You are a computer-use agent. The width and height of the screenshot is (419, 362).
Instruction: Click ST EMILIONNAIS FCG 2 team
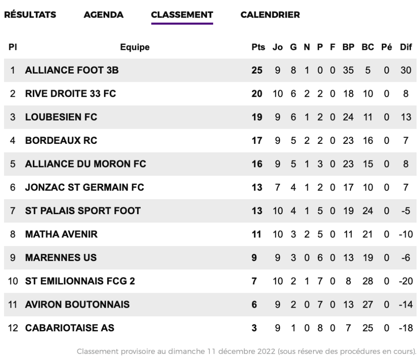[80, 281]
